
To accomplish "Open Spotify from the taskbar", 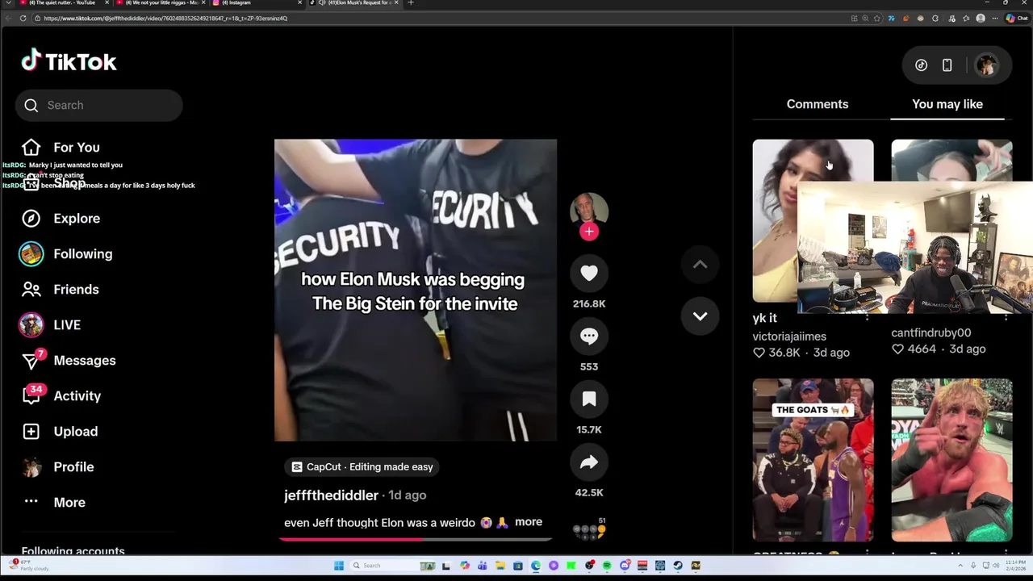I will click(607, 566).
